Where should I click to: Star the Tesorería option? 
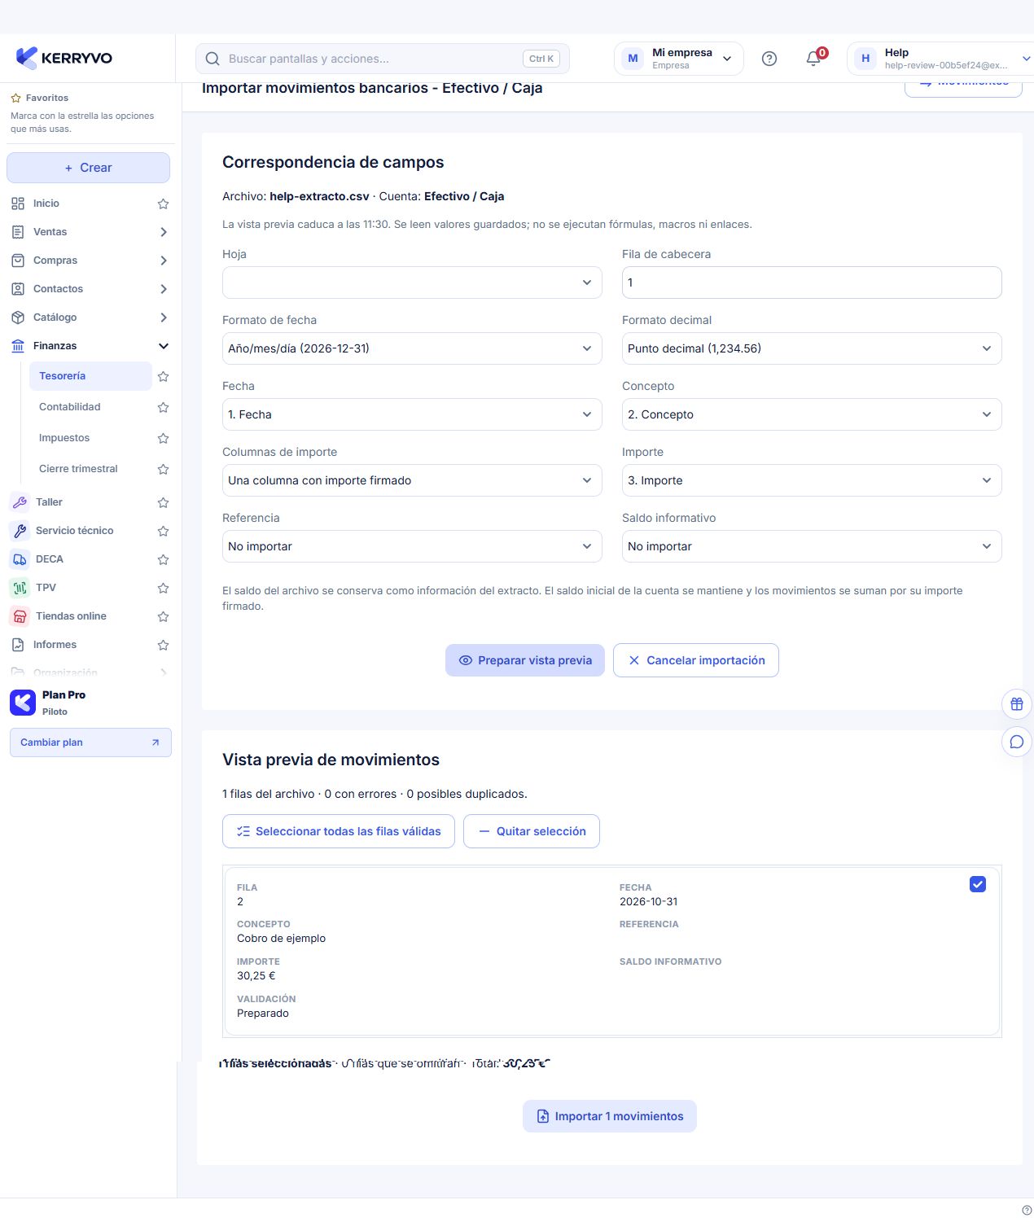click(163, 376)
